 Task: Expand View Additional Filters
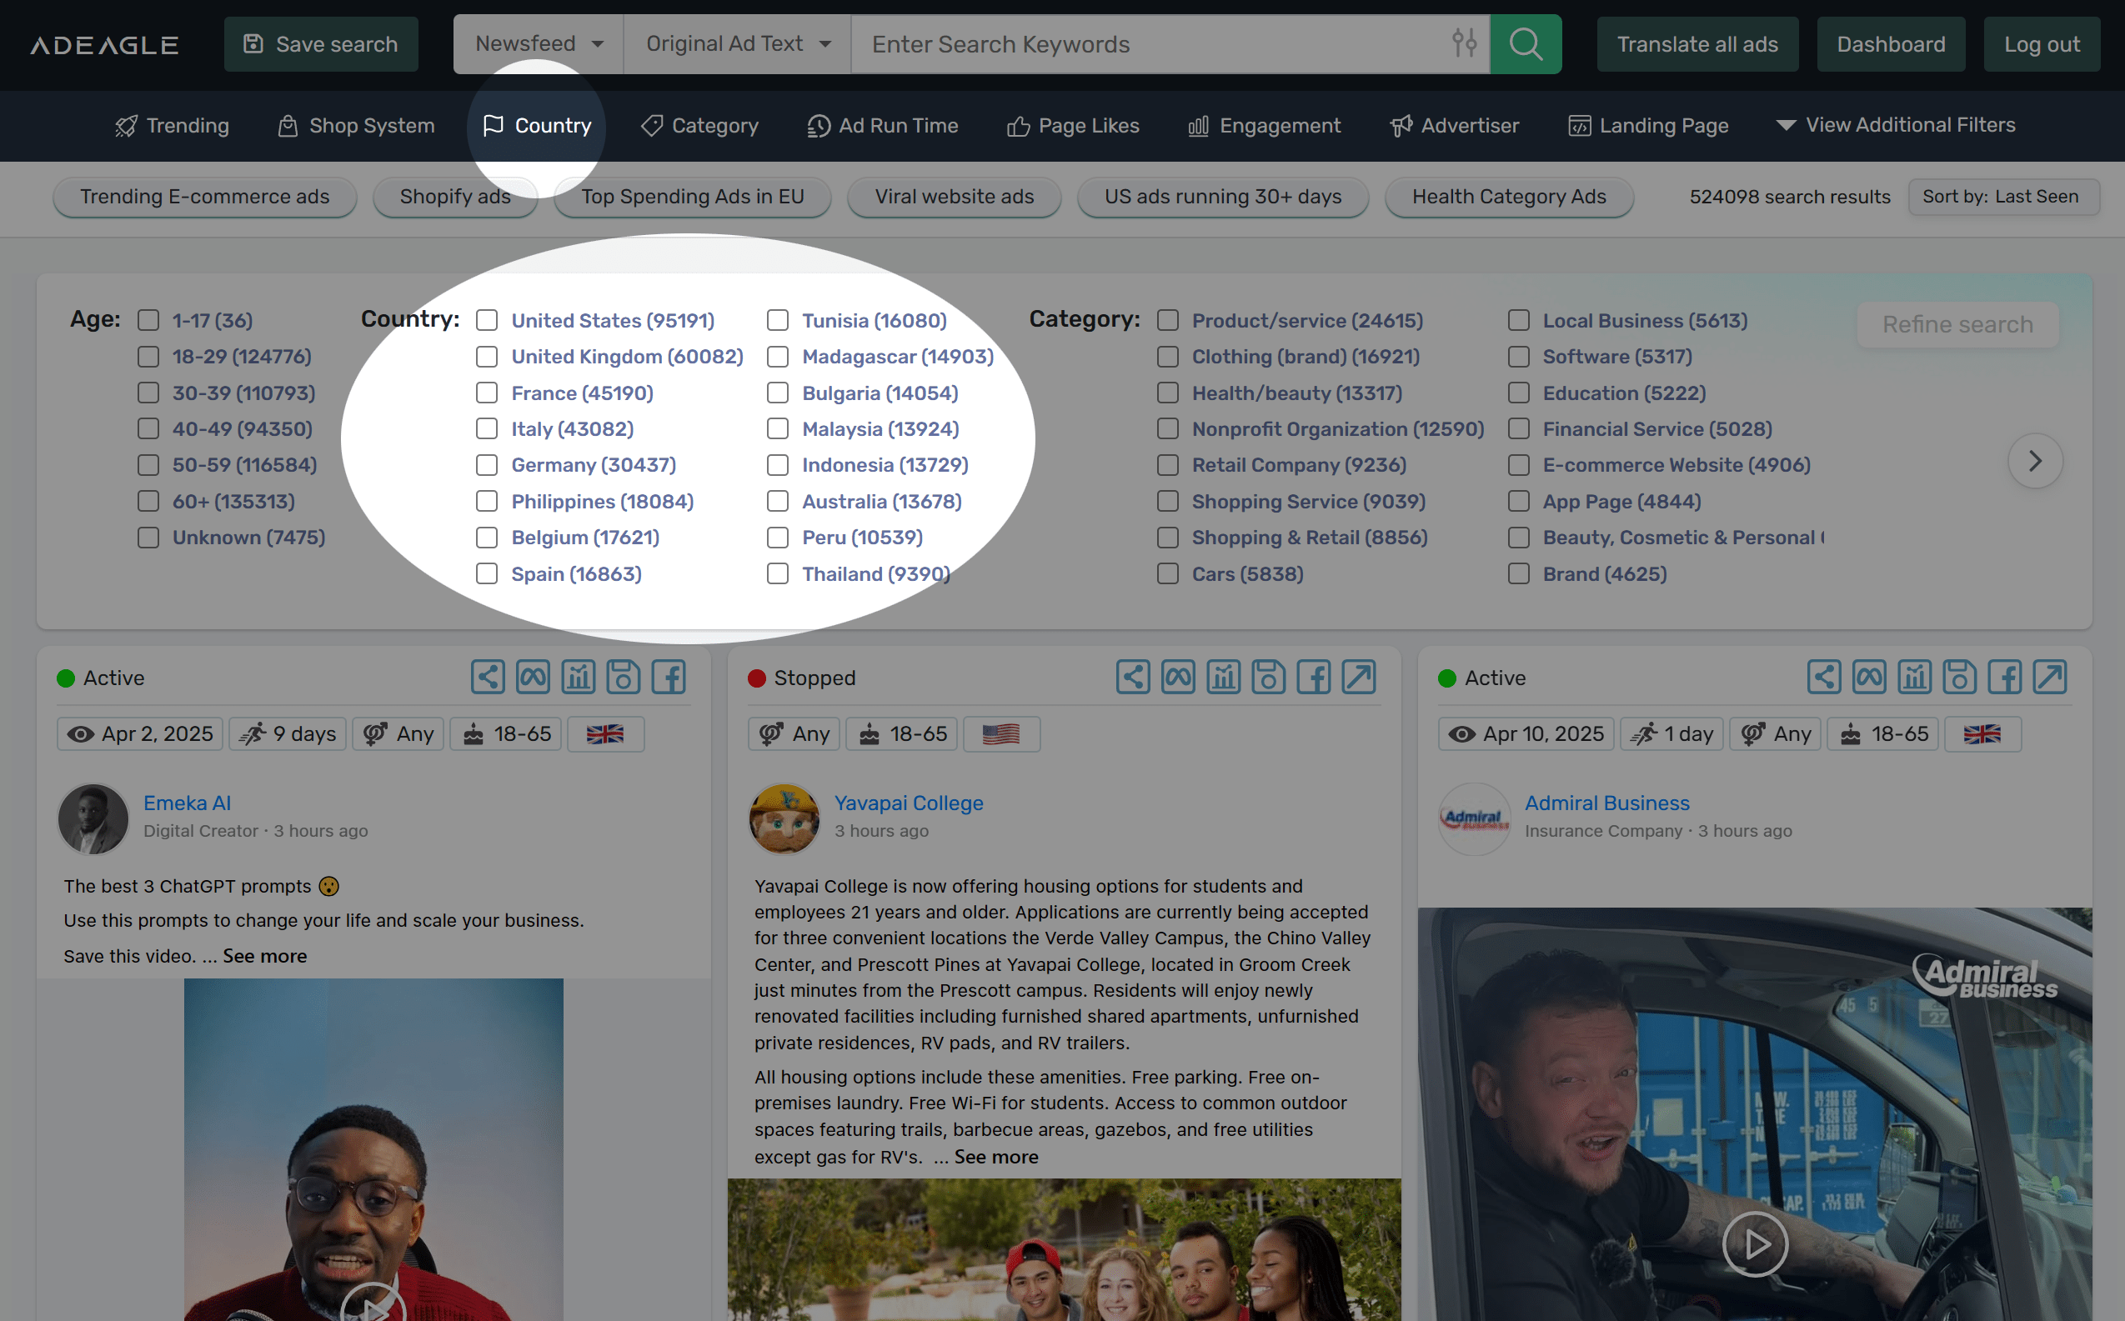pos(1896,125)
